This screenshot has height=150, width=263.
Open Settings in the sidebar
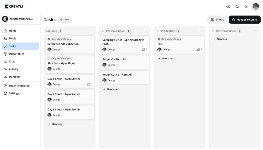point(20,93)
